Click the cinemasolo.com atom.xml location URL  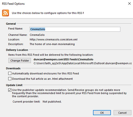[53, 39]
